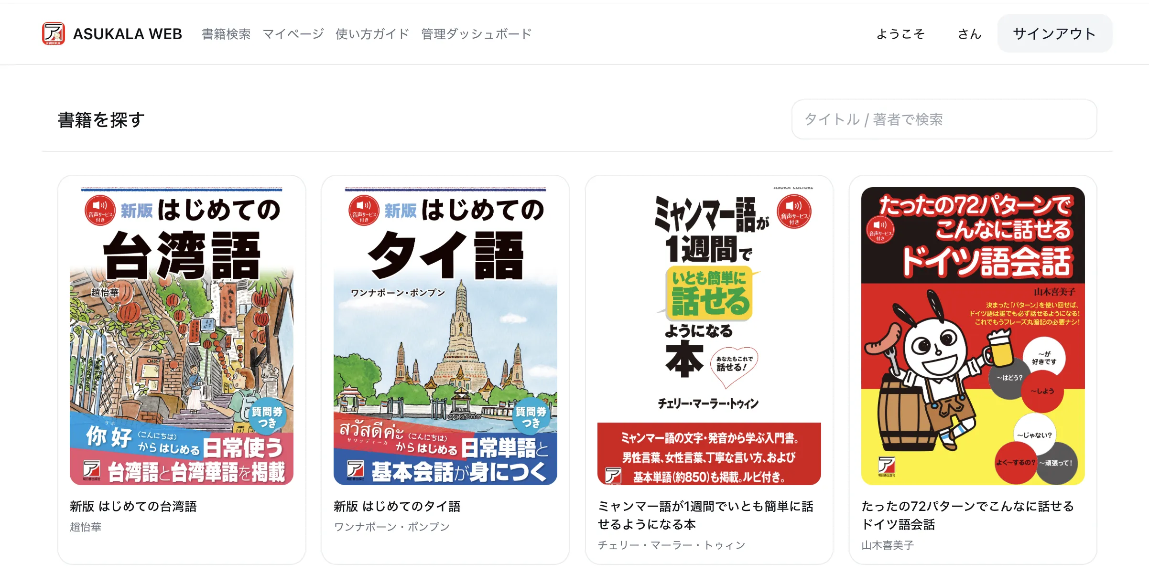Select the title 新版 はじめてのタイ語
The image size is (1149, 573).
[x=397, y=506]
